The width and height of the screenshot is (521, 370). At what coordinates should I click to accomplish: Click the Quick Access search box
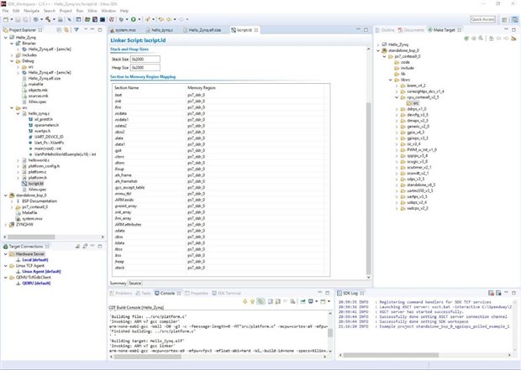(x=482, y=18)
